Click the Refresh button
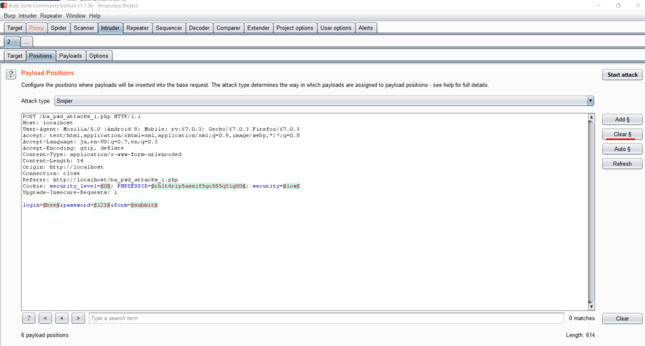Screen dimensions: 645x346 pyautogui.click(x=622, y=164)
